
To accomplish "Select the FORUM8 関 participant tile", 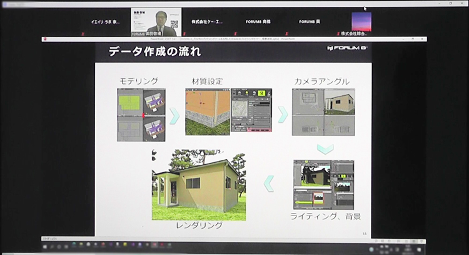I will coord(310,22).
